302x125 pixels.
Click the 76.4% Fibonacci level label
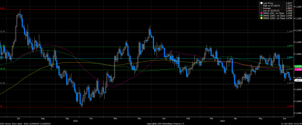[3, 31]
